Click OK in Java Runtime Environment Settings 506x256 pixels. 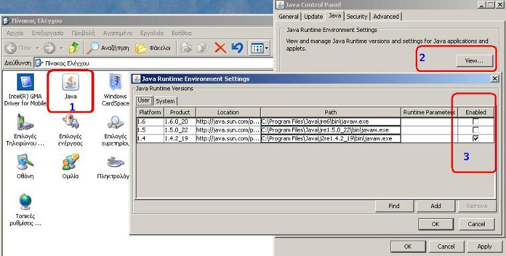(436, 224)
